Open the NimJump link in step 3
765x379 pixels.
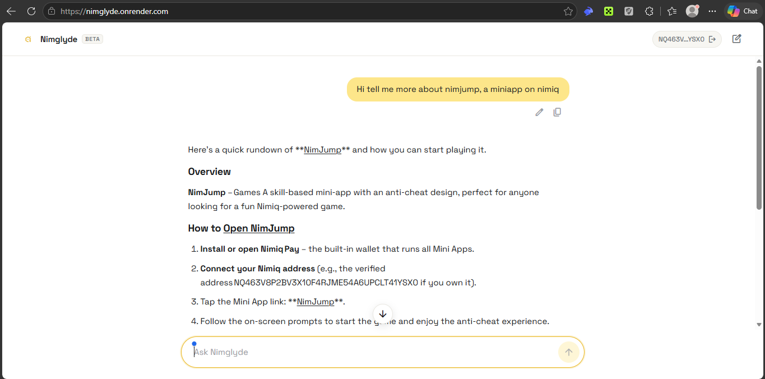click(316, 302)
